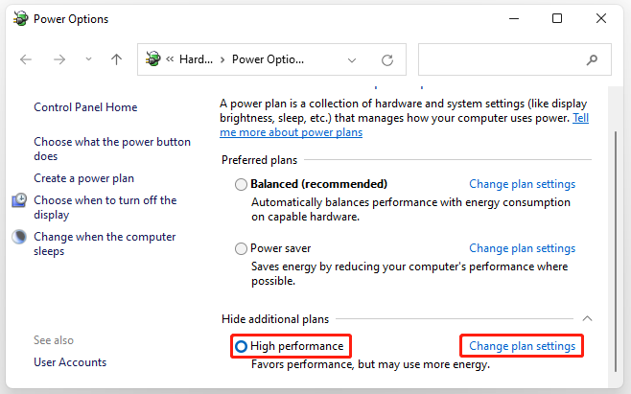Image resolution: width=631 pixels, height=394 pixels.
Task: Expand the address bar history dropdown
Action: (352, 59)
